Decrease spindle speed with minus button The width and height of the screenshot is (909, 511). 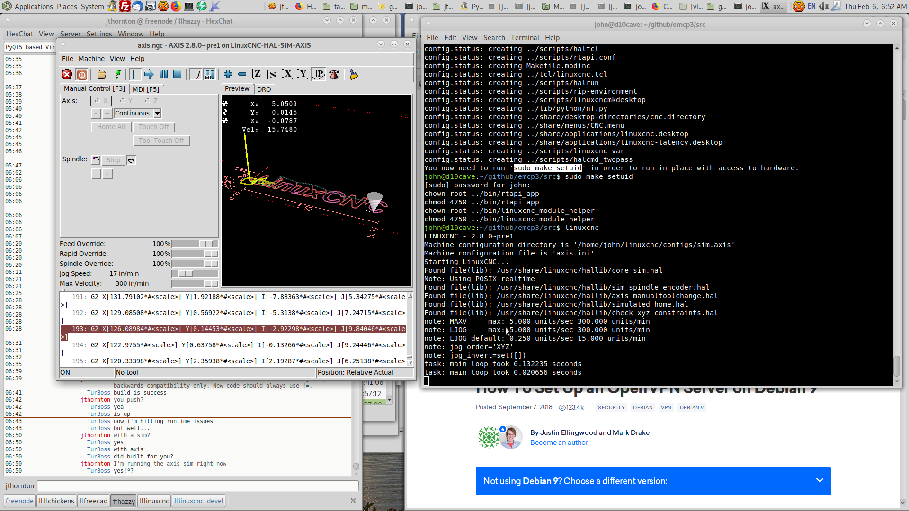(x=96, y=174)
